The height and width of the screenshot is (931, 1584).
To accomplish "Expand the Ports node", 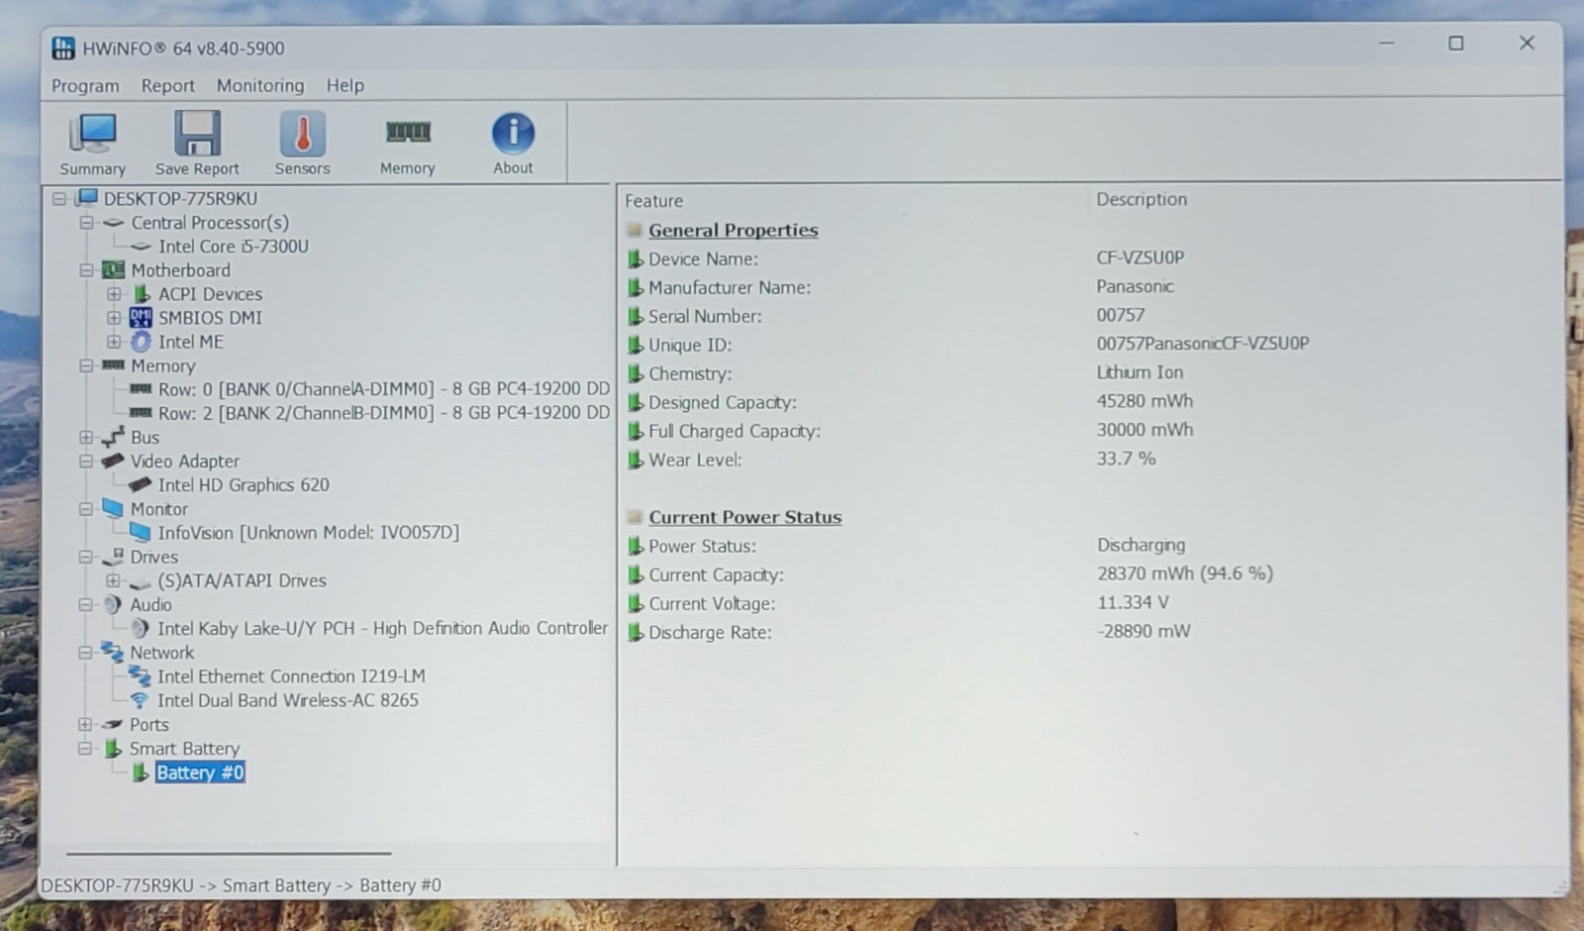I will (85, 725).
